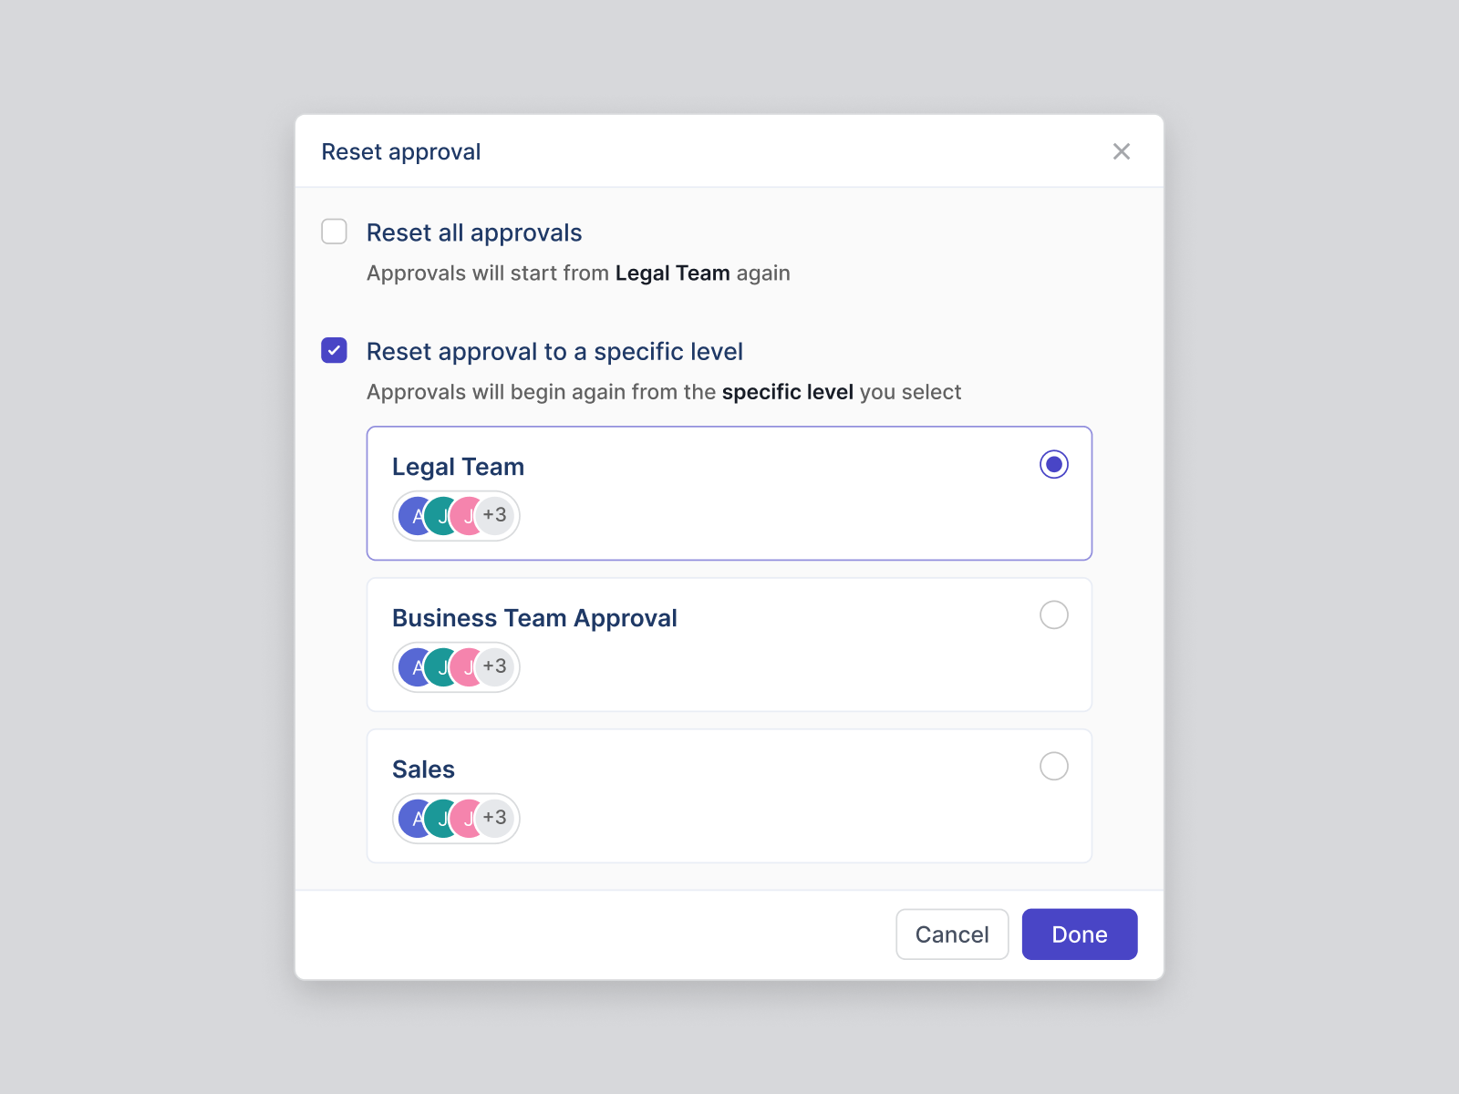
Task: Expand the +3 badge under Legal Team
Action: (x=495, y=515)
